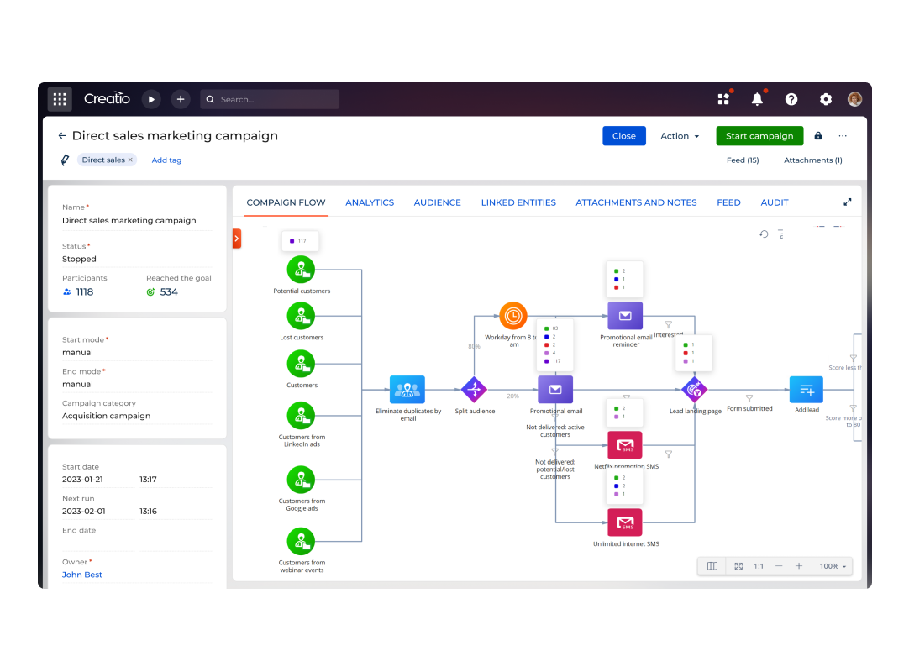
Task: Expand the orange side panel chevron
Action: [237, 238]
